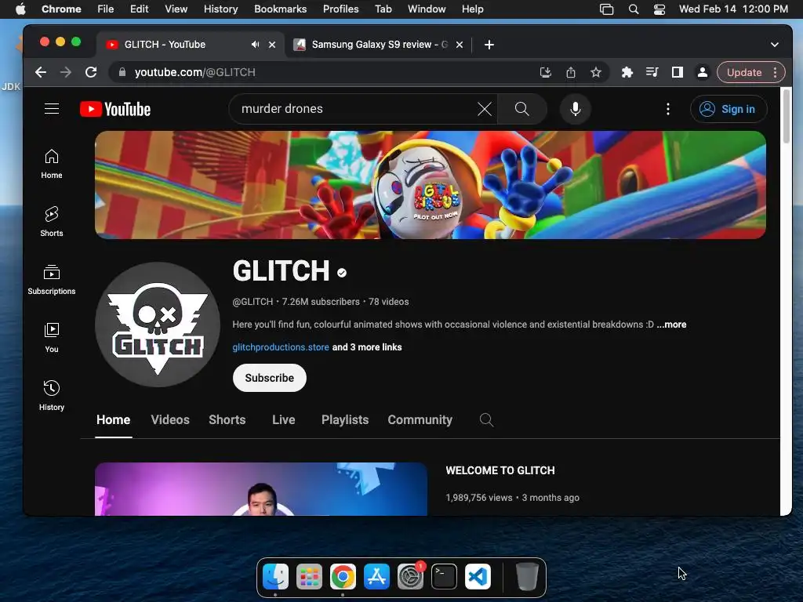Viewport: 803px width, 602px height.
Task: Click the Chrome Update button
Action: click(x=743, y=73)
